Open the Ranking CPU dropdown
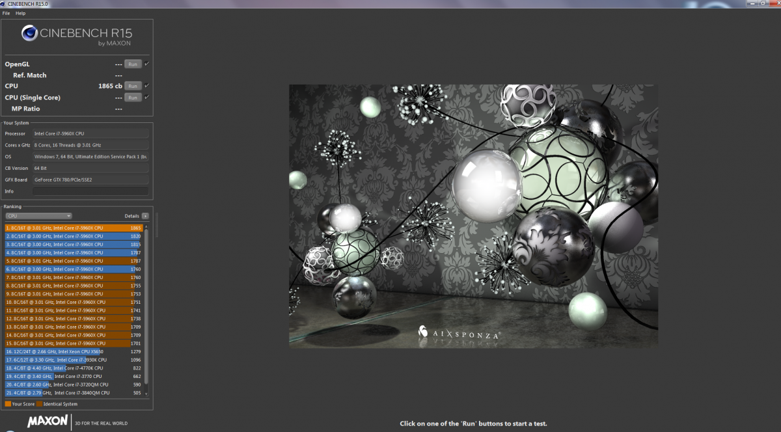The height and width of the screenshot is (432, 781). 38,216
